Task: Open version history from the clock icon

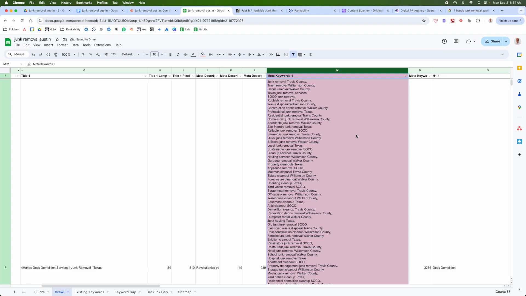Action: [x=444, y=41]
